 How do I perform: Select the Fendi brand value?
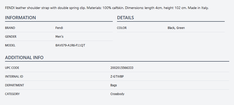(59, 28)
